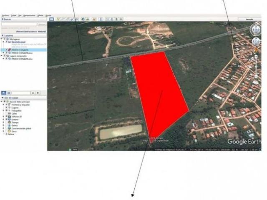Open the Obtener instrucciones link
This screenshot has height=200, width=267.
click(26, 32)
